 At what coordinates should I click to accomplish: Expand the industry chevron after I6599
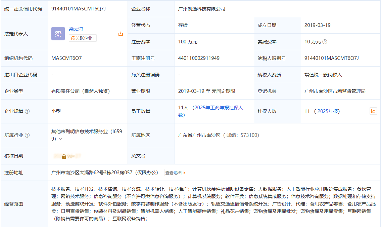click(x=61, y=139)
